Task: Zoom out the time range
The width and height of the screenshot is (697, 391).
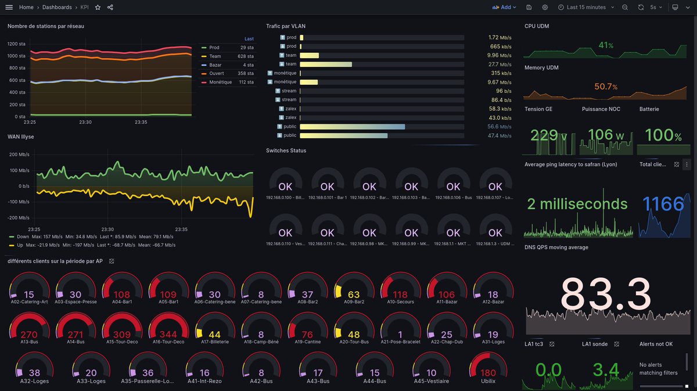Action: [x=625, y=8]
